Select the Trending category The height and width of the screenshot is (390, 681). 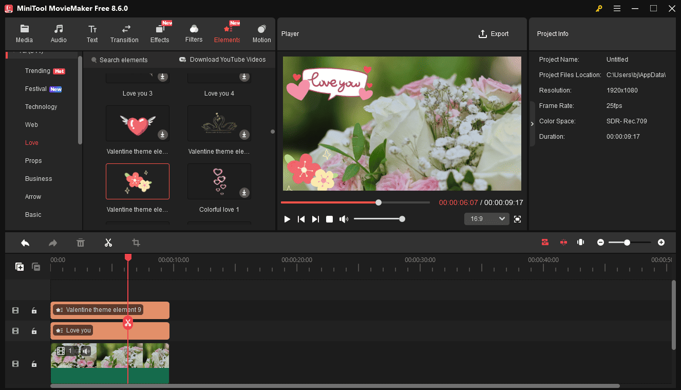(45, 71)
